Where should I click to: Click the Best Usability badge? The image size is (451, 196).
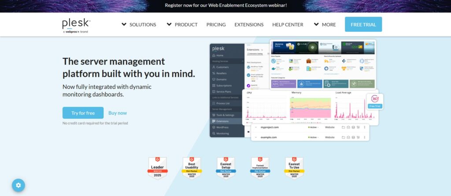(x=192, y=168)
